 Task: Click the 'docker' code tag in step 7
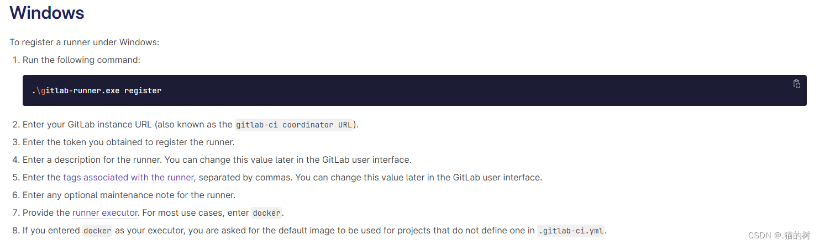[267, 213]
